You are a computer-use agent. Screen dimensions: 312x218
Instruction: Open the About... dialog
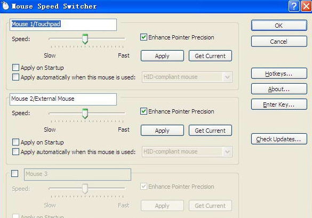click(279, 89)
